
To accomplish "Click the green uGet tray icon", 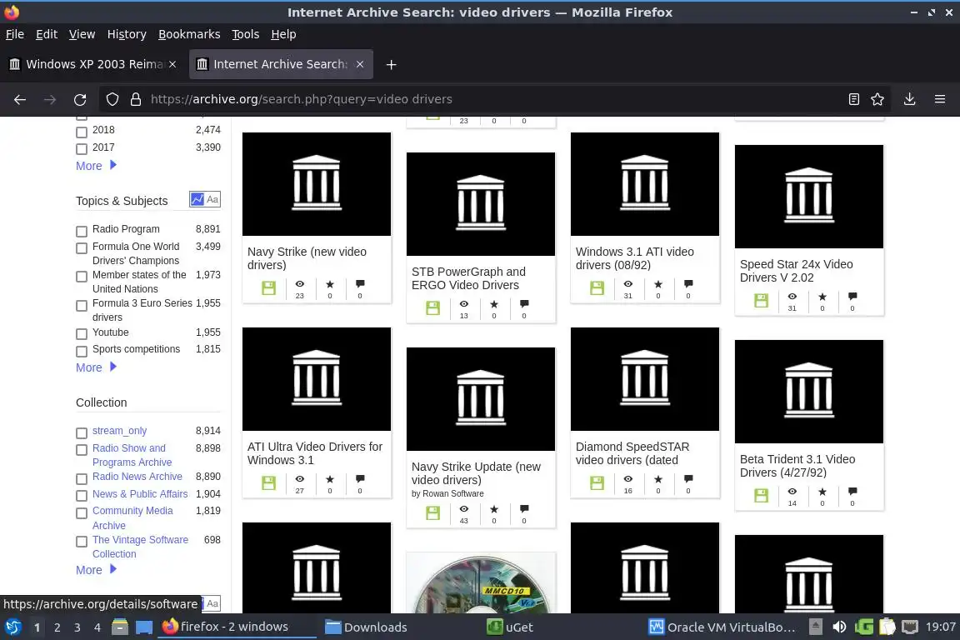I will click(864, 627).
